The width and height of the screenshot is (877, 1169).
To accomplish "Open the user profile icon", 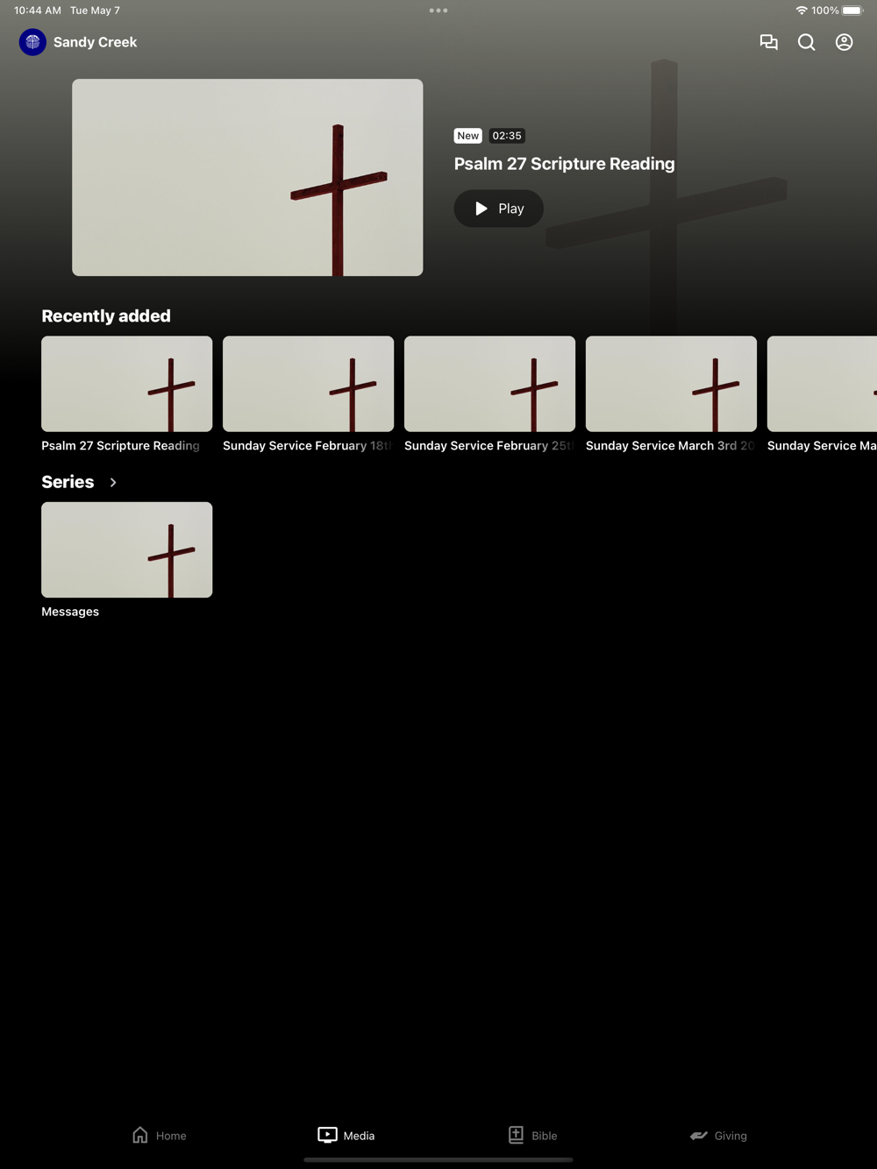I will pyautogui.click(x=845, y=42).
